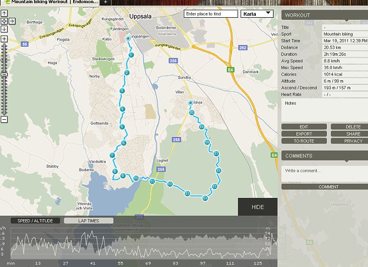Click the road 55 shield on map

[25, 44]
